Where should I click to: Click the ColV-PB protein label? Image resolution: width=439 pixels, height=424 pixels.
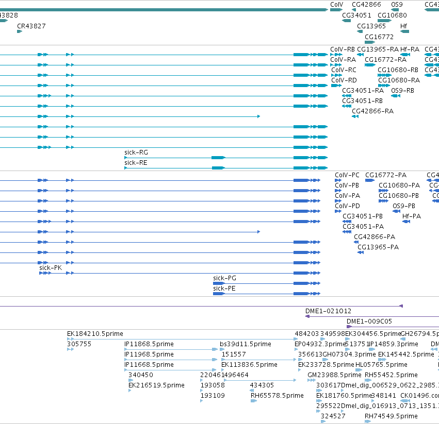347,185
